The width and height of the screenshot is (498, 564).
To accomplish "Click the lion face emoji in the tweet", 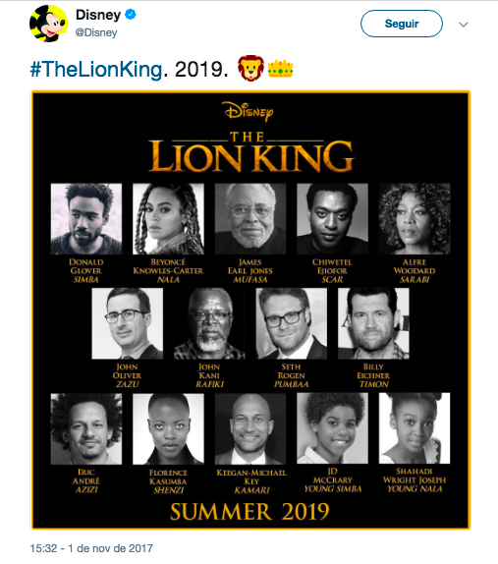I will (250, 69).
